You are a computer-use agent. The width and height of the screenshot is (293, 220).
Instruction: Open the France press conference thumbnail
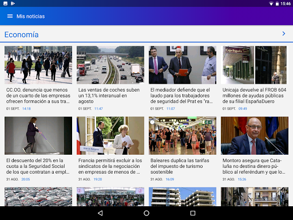pos(110,136)
